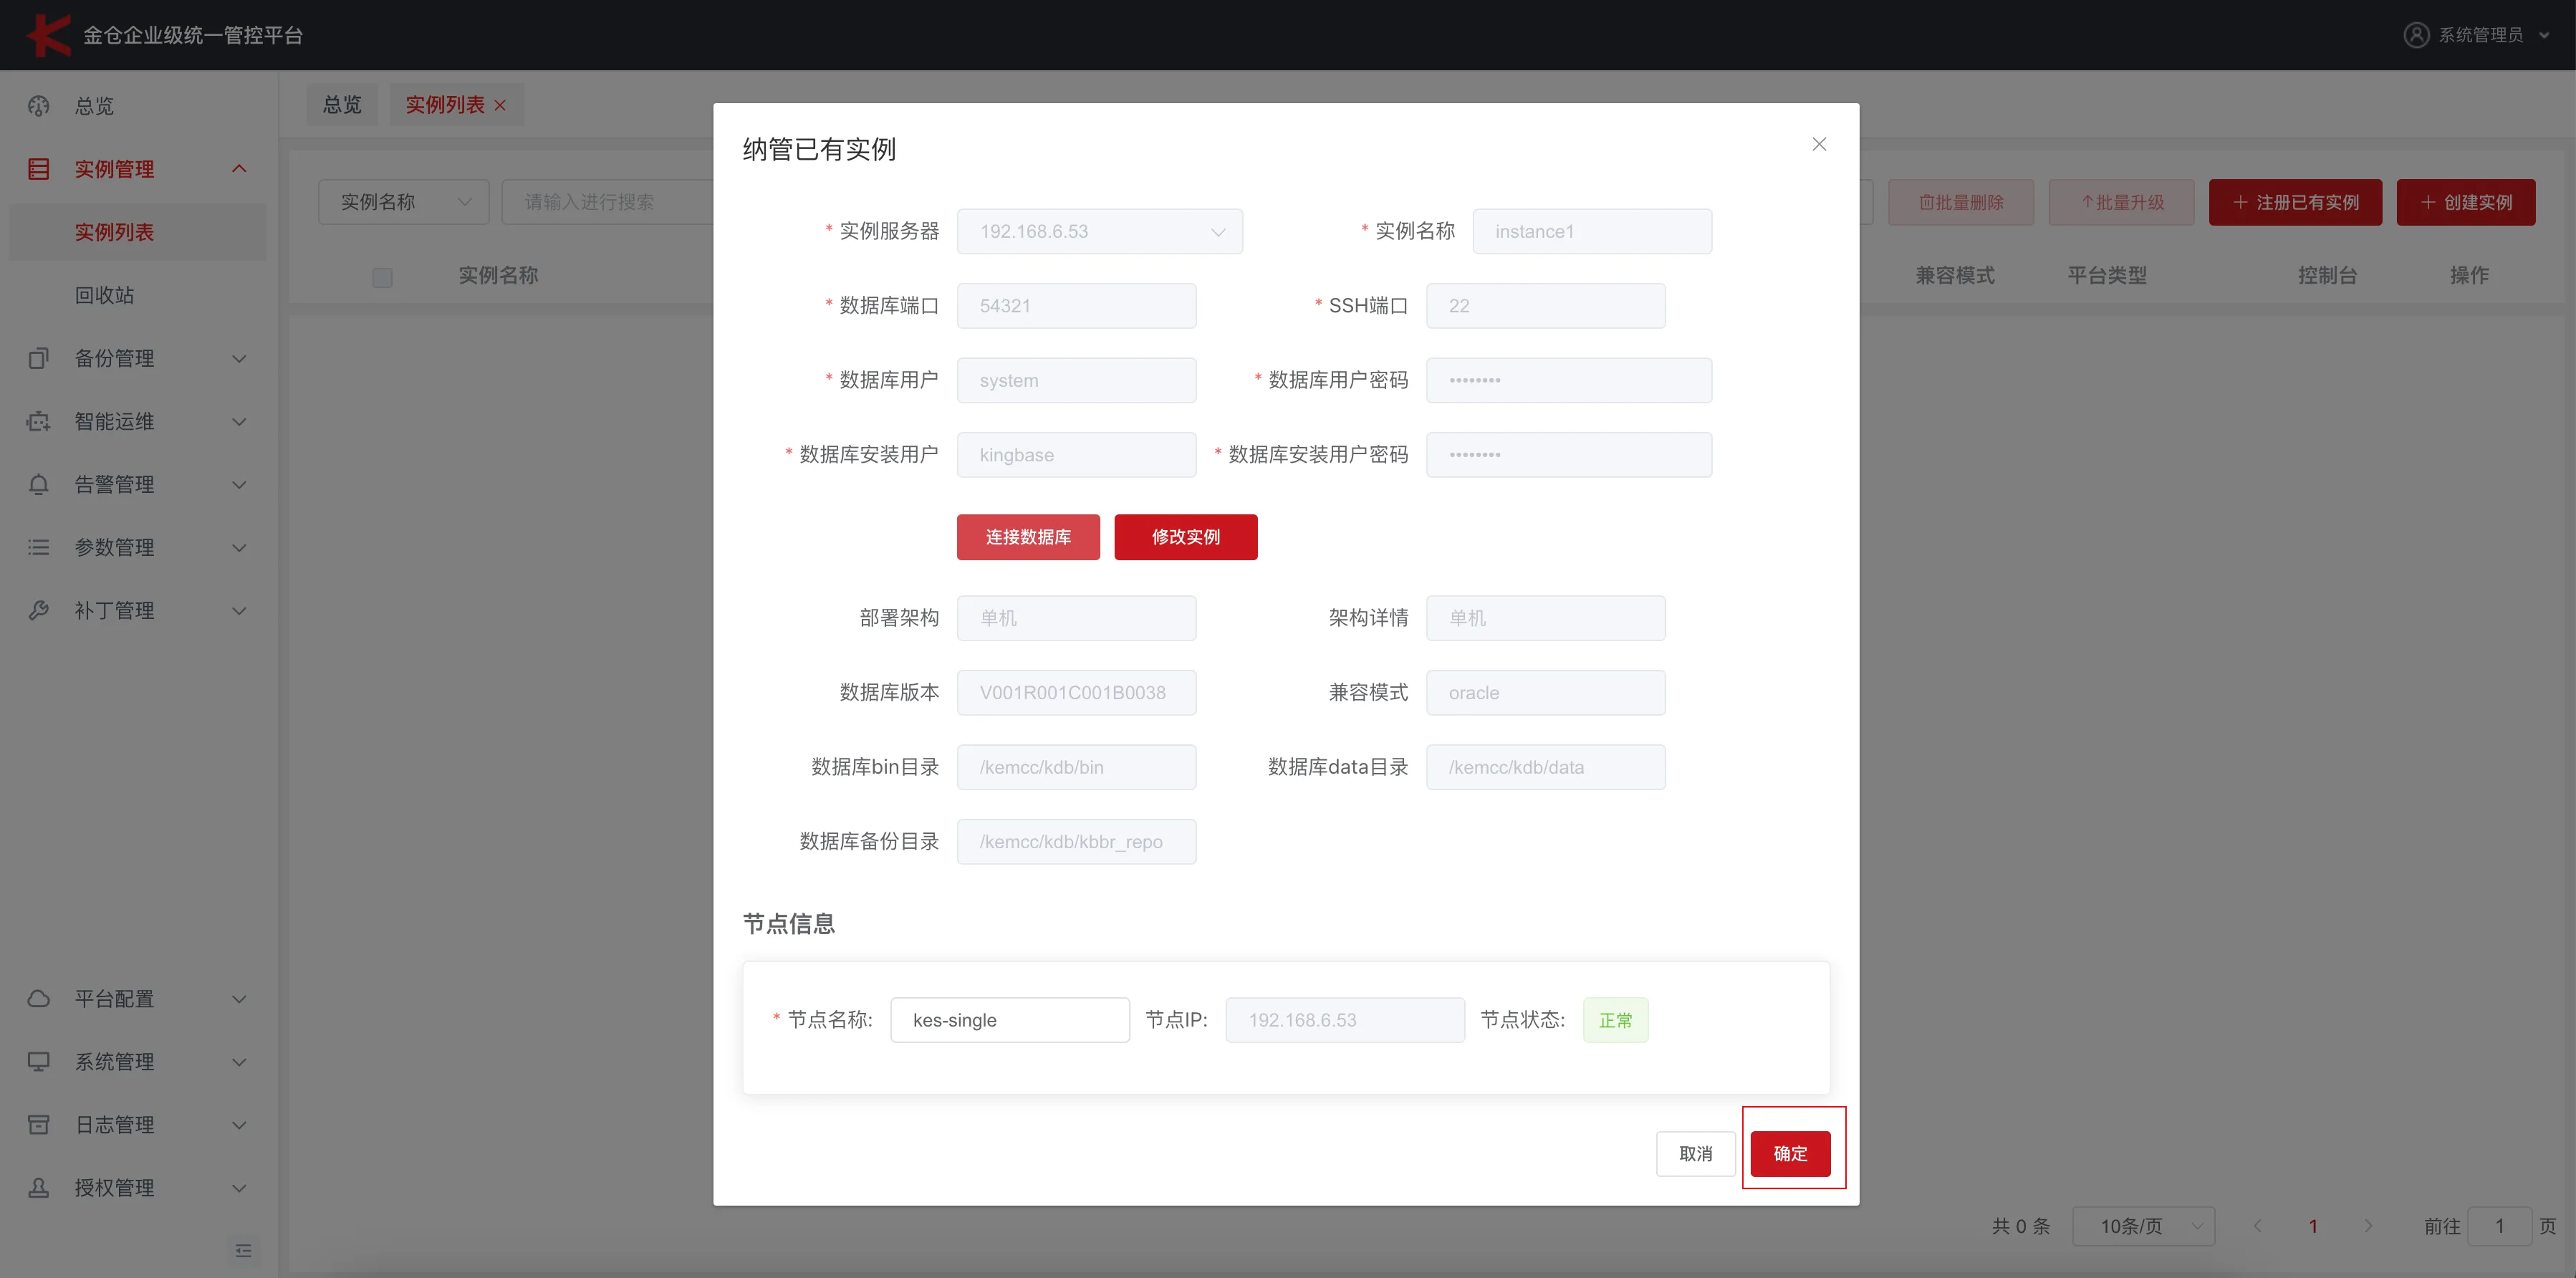The height and width of the screenshot is (1278, 2576).
Task: Select the 备份管理 backup management icon
Action: tap(38, 358)
